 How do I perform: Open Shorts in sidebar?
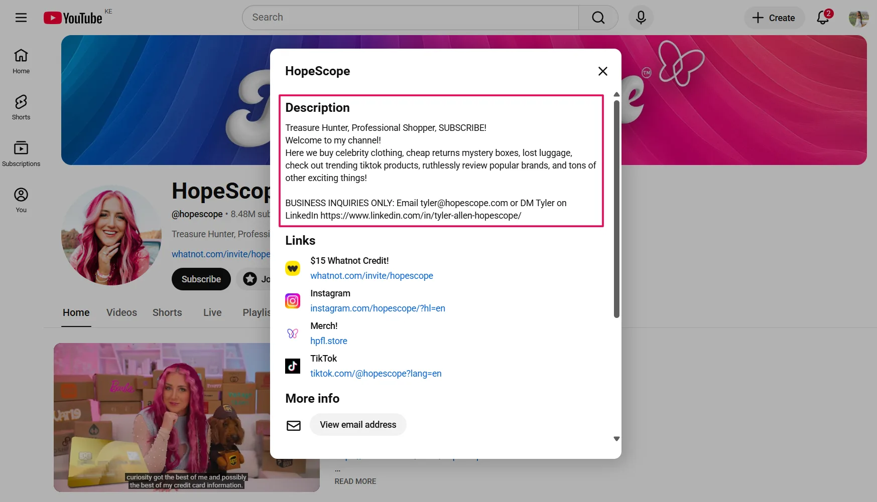[x=21, y=107]
